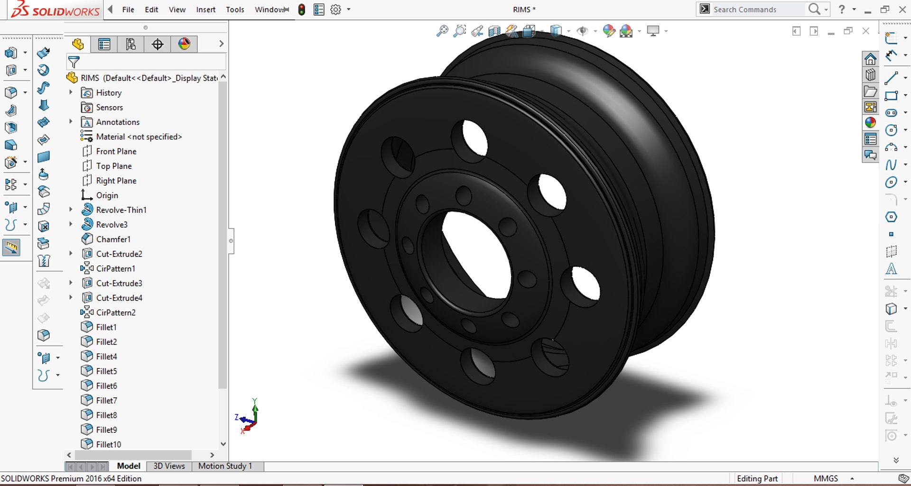Expand the Revolve3 feature

[71, 224]
